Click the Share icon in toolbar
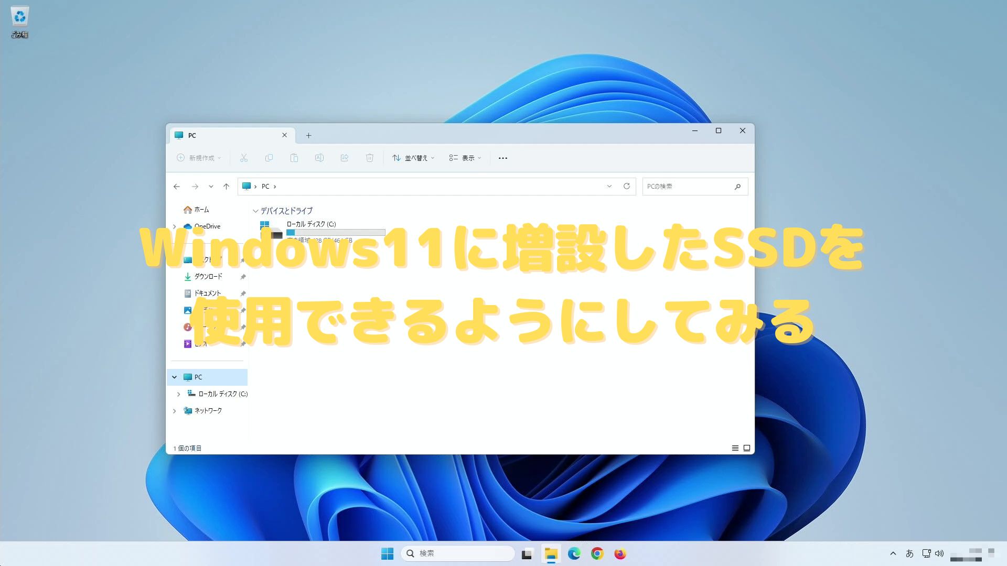 point(345,158)
